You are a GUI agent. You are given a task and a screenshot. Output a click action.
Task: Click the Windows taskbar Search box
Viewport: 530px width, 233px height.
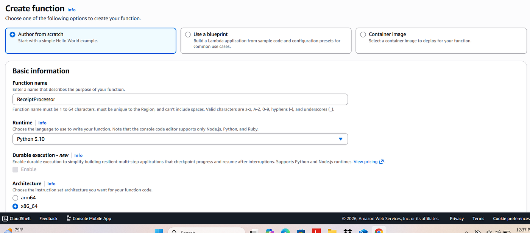[x=206, y=231]
